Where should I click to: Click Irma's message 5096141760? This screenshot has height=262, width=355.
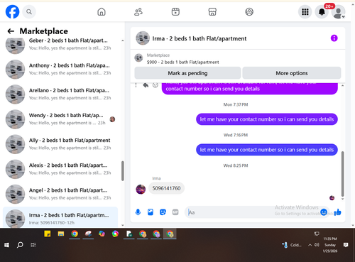click(x=166, y=188)
